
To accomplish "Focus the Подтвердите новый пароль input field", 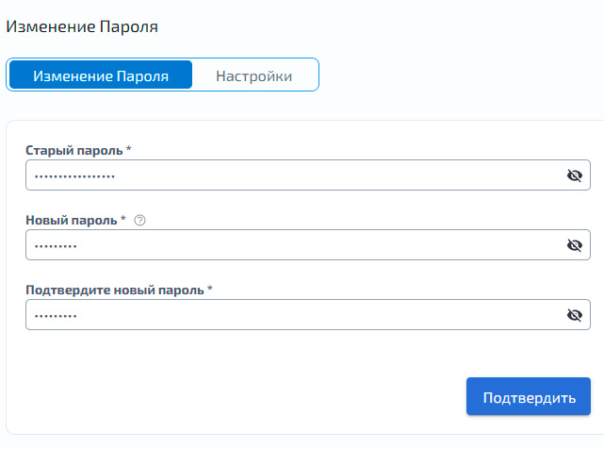I will [x=308, y=315].
